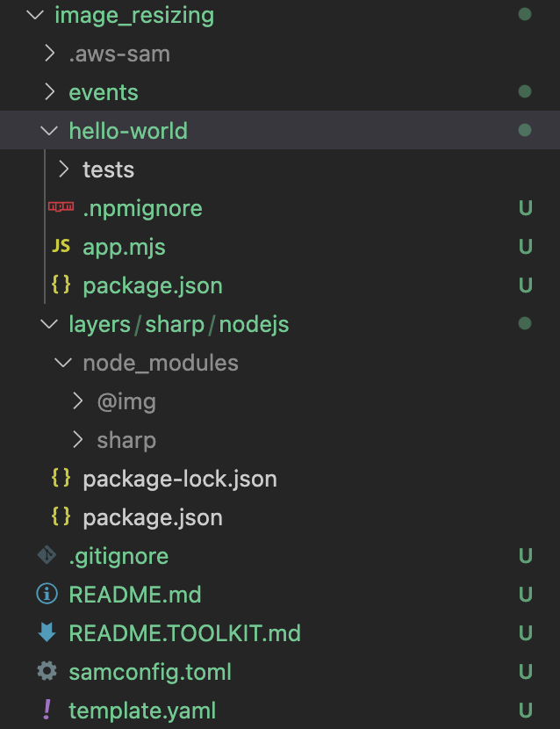
Task: Click the green dot indicator beside events
Action: click(x=524, y=91)
